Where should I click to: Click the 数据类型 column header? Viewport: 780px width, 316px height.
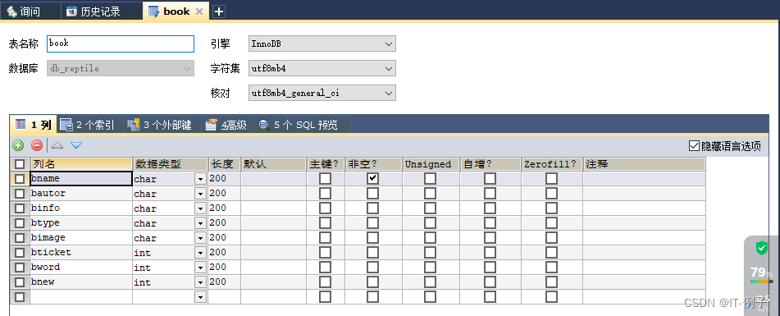point(170,164)
